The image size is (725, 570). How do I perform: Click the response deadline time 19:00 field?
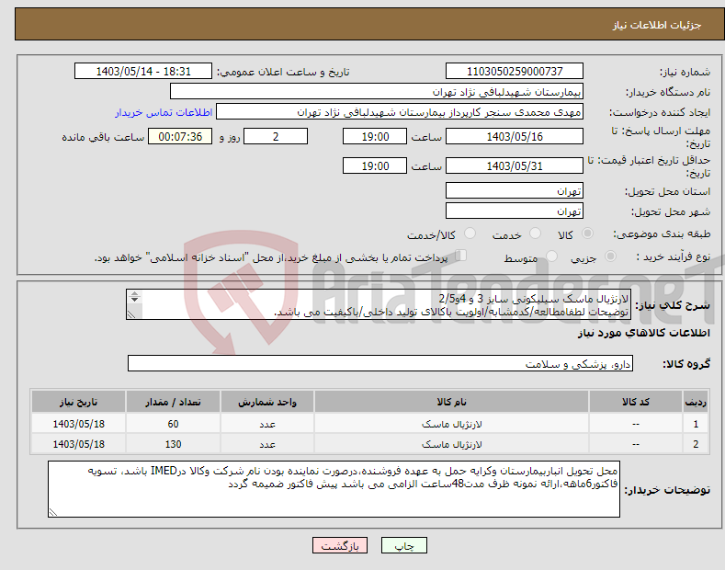point(375,136)
